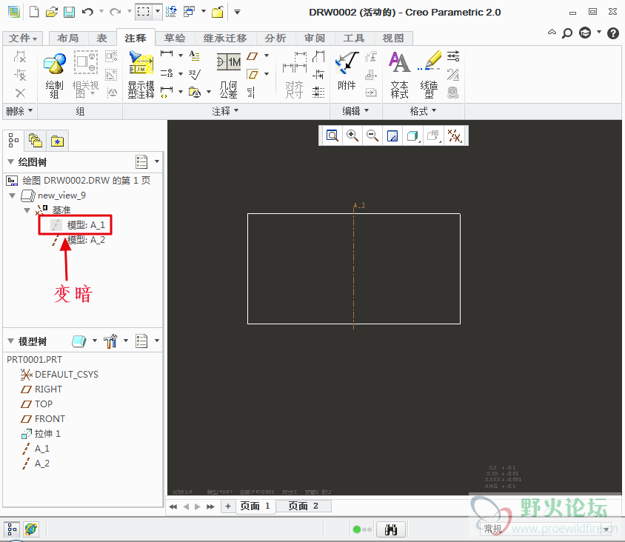Collapse the 绘图树 panel triangle
This screenshot has height=542, width=625.
click(x=11, y=162)
